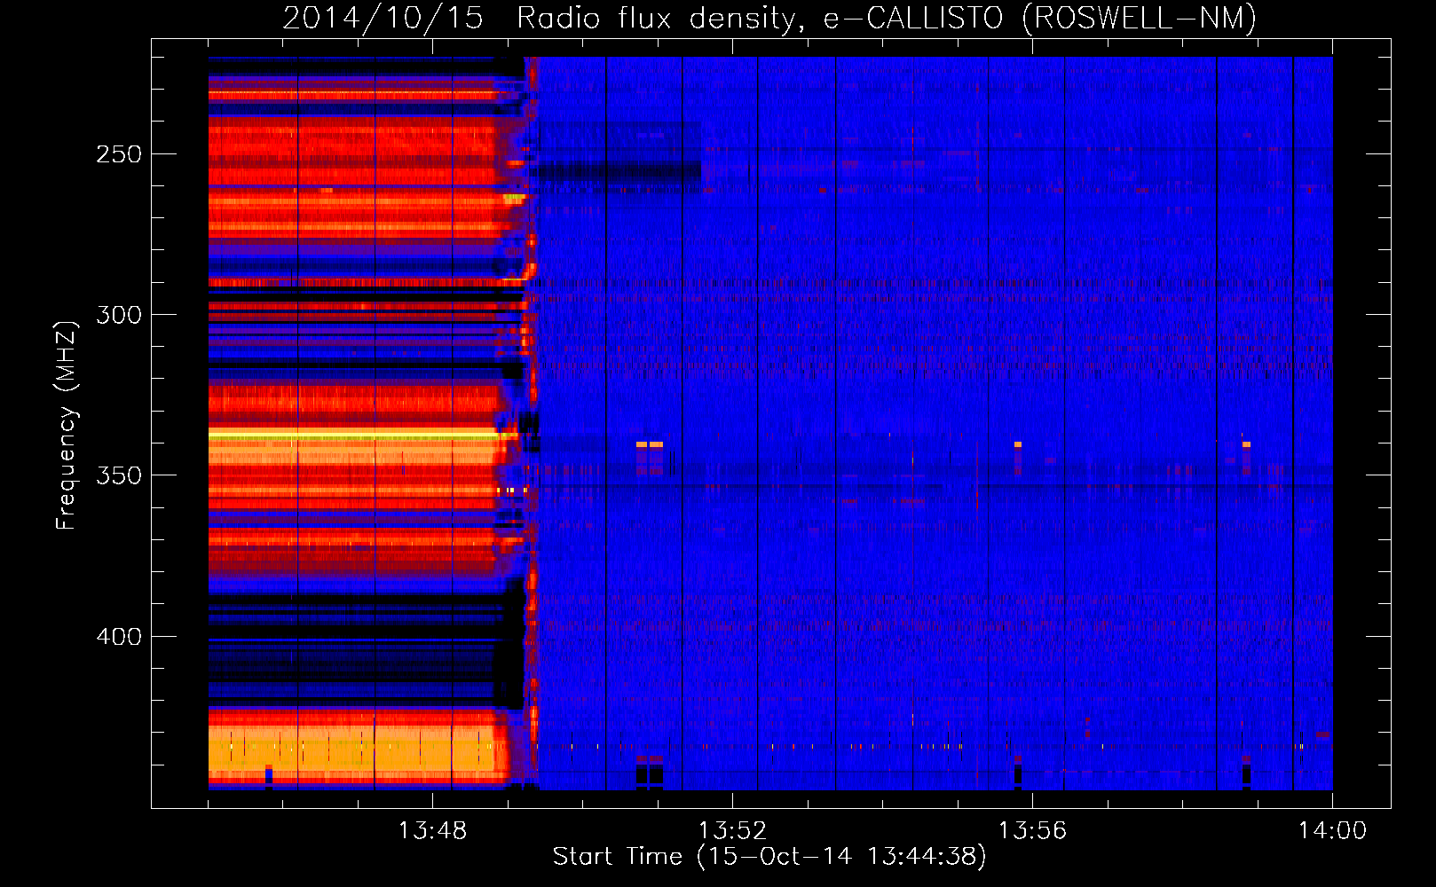Click the 400 frequency axis label

pos(119,637)
